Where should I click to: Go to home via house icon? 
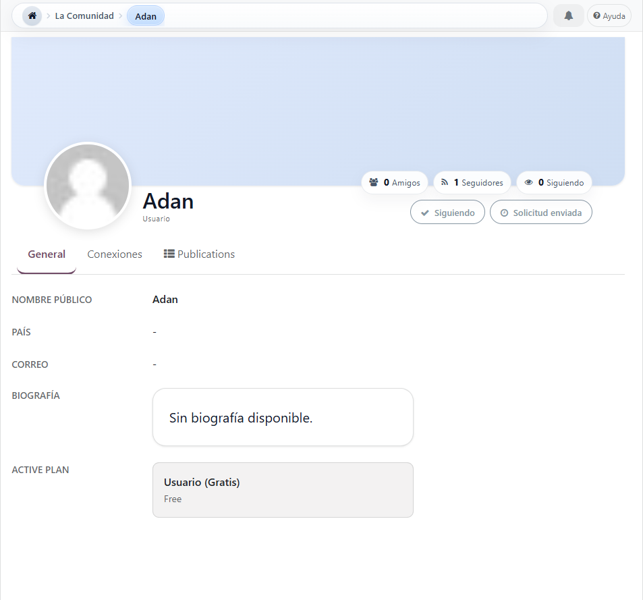point(32,16)
